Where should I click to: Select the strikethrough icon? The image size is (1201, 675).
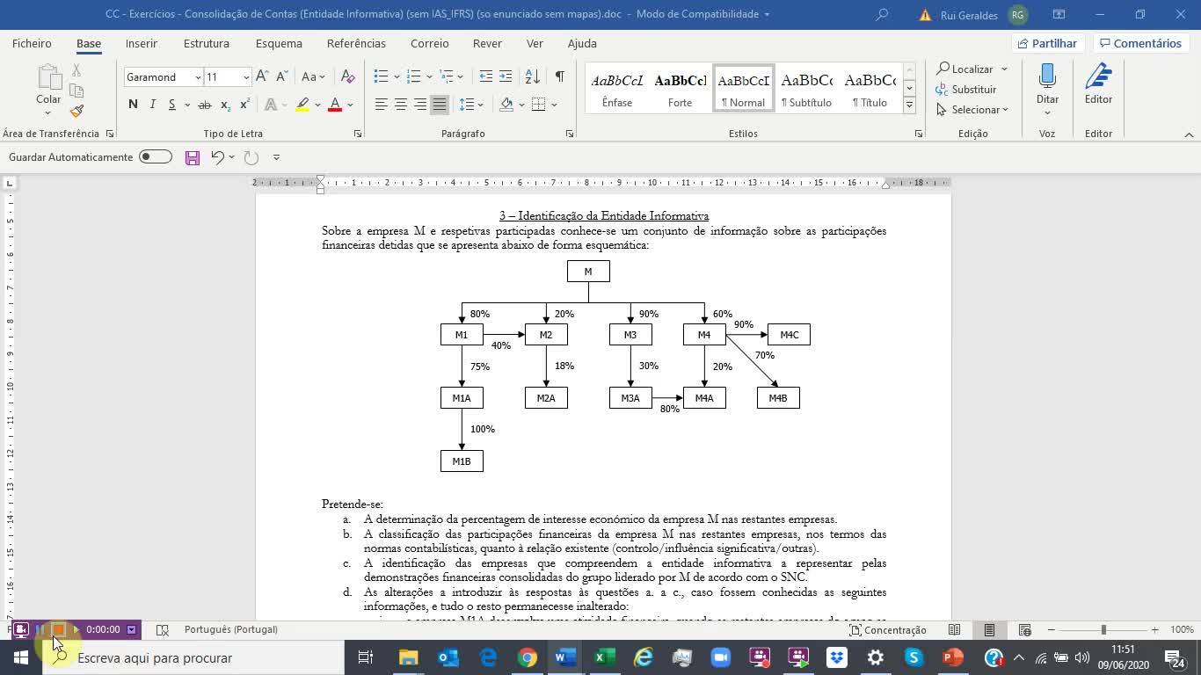pos(204,104)
